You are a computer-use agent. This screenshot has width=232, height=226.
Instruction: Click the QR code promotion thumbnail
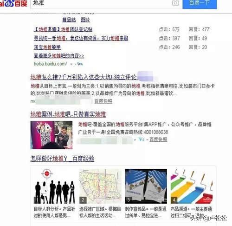(x=52, y=135)
